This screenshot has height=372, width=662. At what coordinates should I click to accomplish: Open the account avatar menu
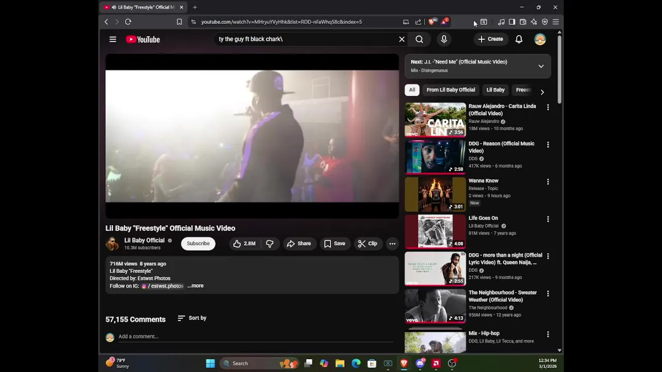click(x=540, y=39)
